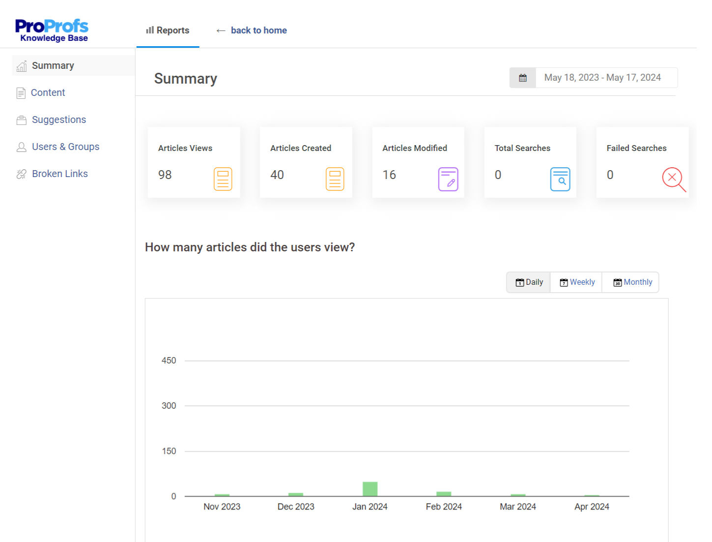The height and width of the screenshot is (542, 712).
Task: Click the Reports bar chart icon
Action: pos(150,30)
